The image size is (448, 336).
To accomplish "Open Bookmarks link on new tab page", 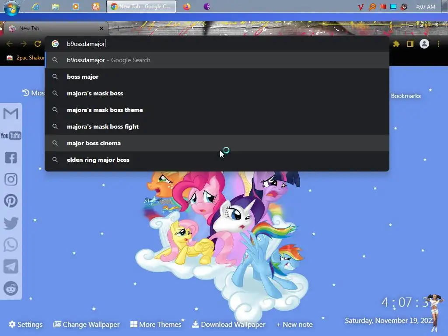I will click(x=406, y=96).
